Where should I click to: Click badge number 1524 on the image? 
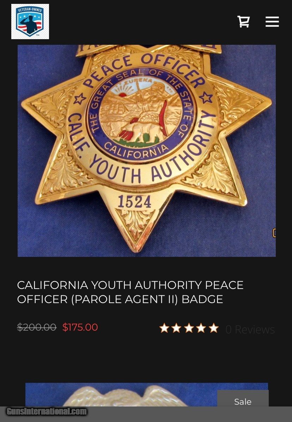134,201
